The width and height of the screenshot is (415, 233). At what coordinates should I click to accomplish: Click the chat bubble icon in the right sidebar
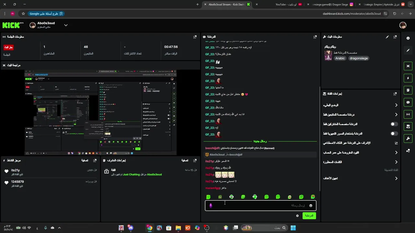tap(408, 102)
